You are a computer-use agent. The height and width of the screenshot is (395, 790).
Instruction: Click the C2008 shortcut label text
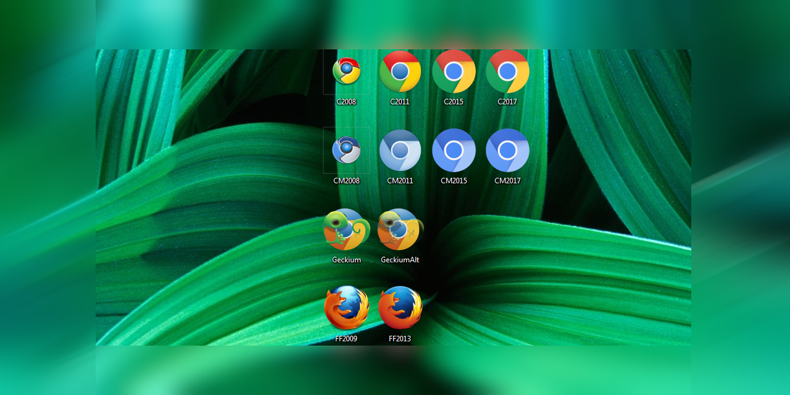click(x=346, y=101)
